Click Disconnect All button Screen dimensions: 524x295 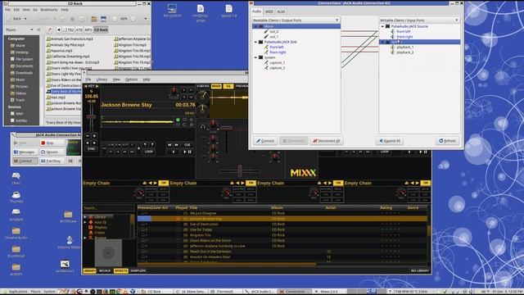tap(326, 141)
